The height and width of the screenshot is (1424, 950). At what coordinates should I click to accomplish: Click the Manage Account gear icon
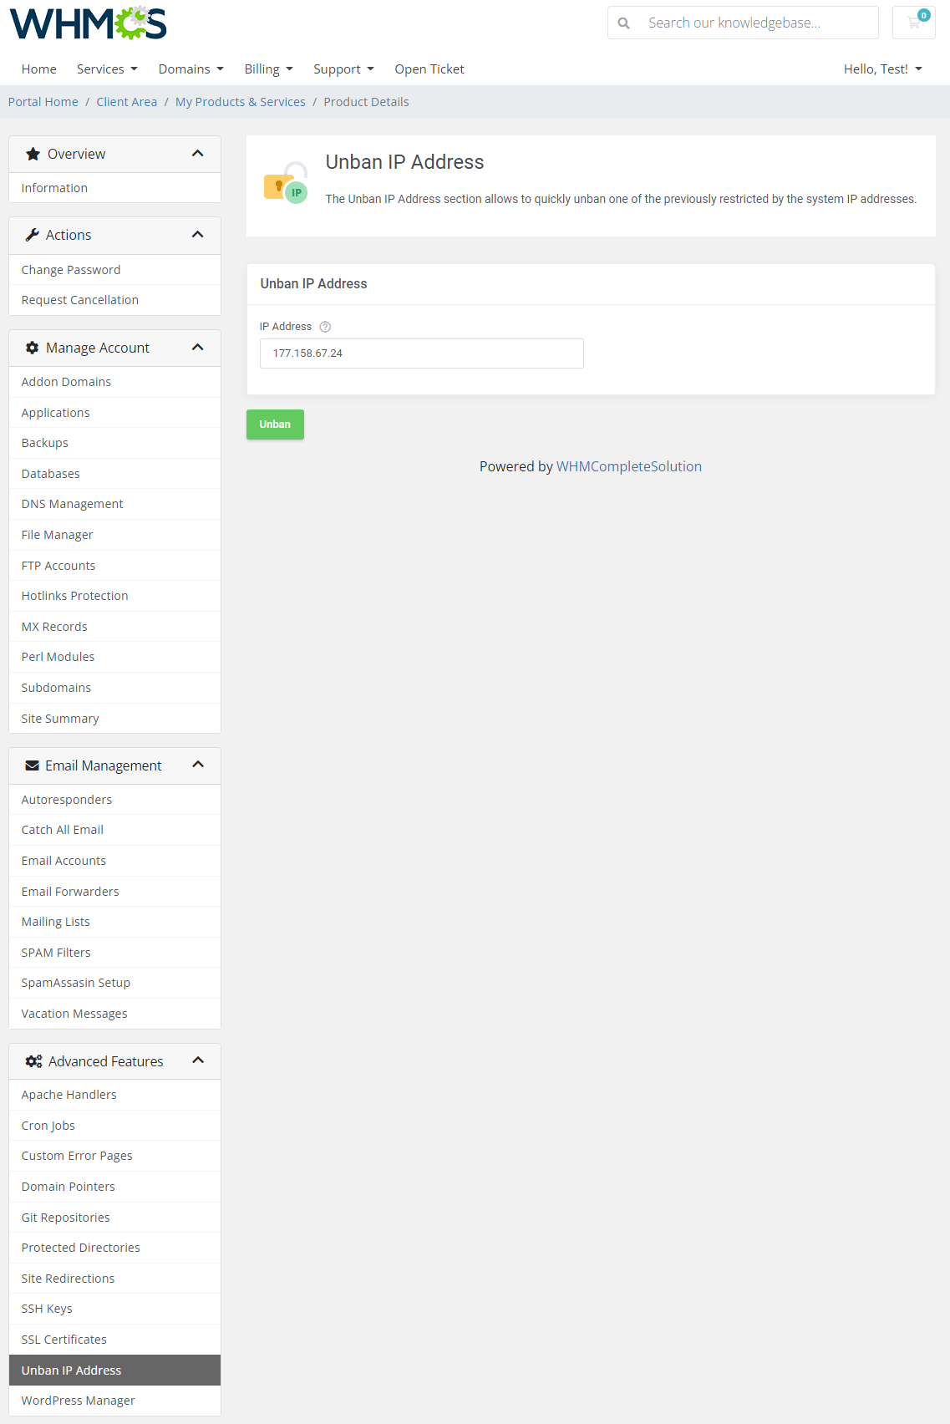(x=33, y=348)
